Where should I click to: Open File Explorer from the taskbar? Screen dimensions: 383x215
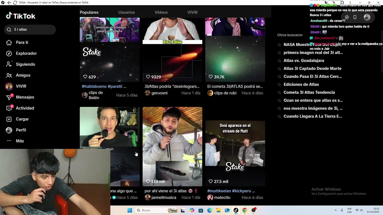pyautogui.click(x=218, y=210)
